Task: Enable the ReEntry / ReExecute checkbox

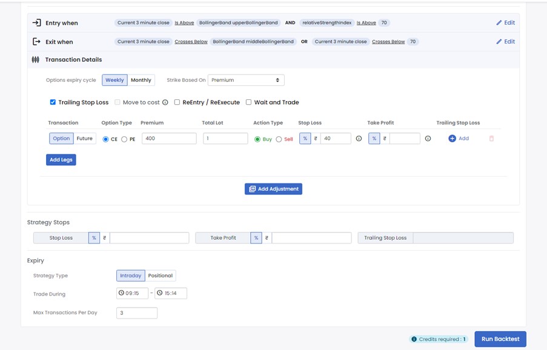Action: (x=177, y=102)
